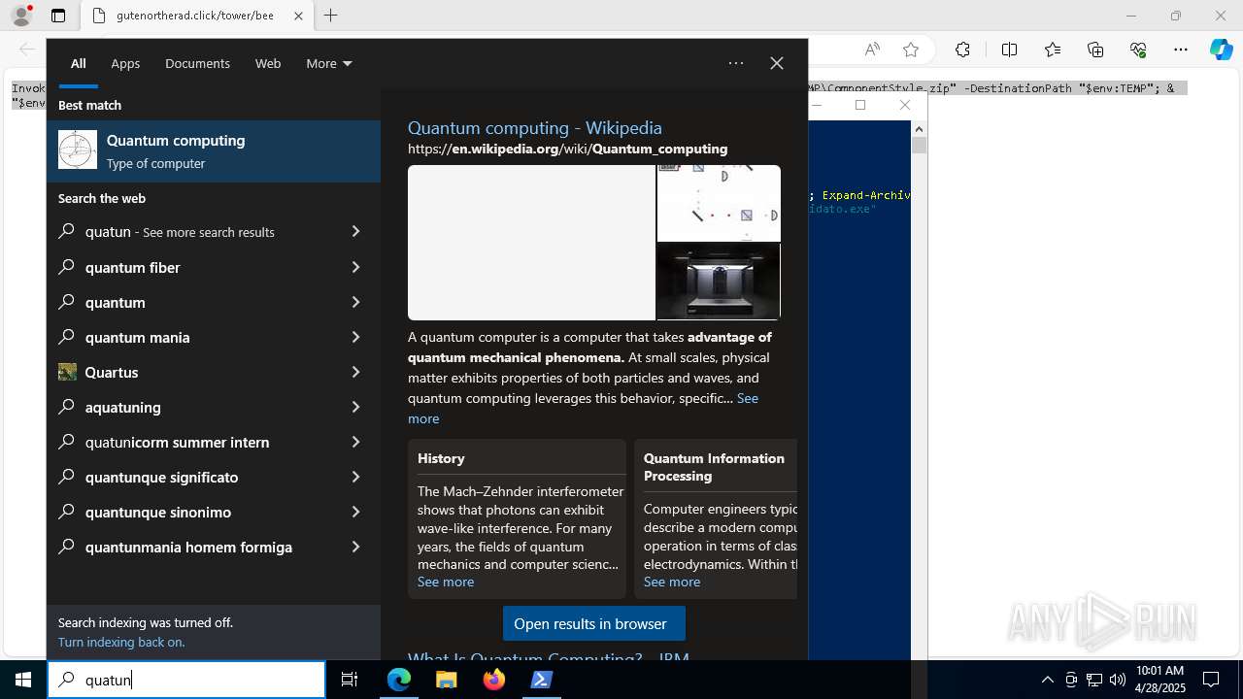Click 'Turn indexing back on' link
This screenshot has height=699, width=1243.
pos(121,642)
